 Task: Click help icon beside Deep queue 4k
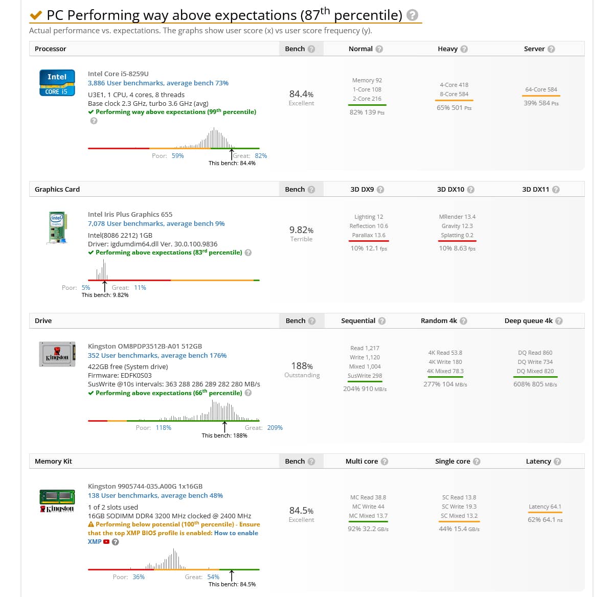(559, 321)
